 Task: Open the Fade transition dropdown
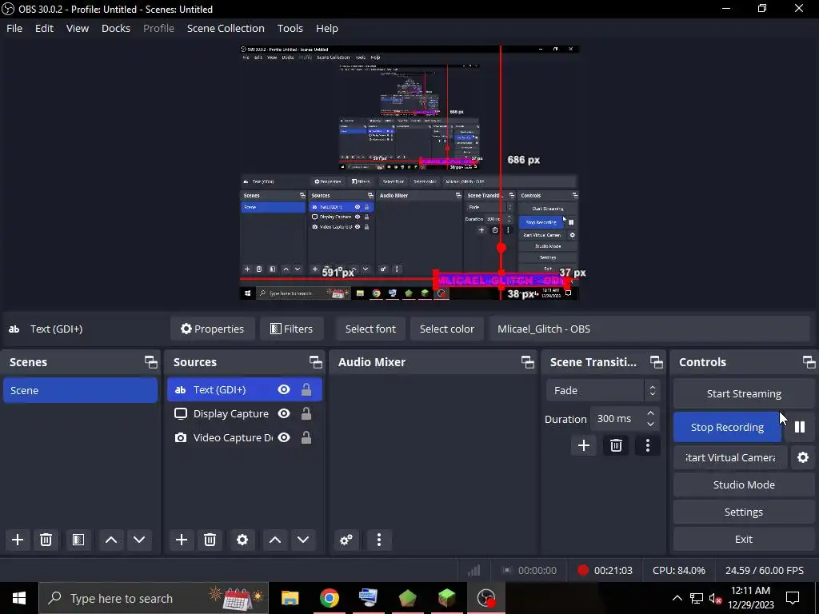(603, 390)
